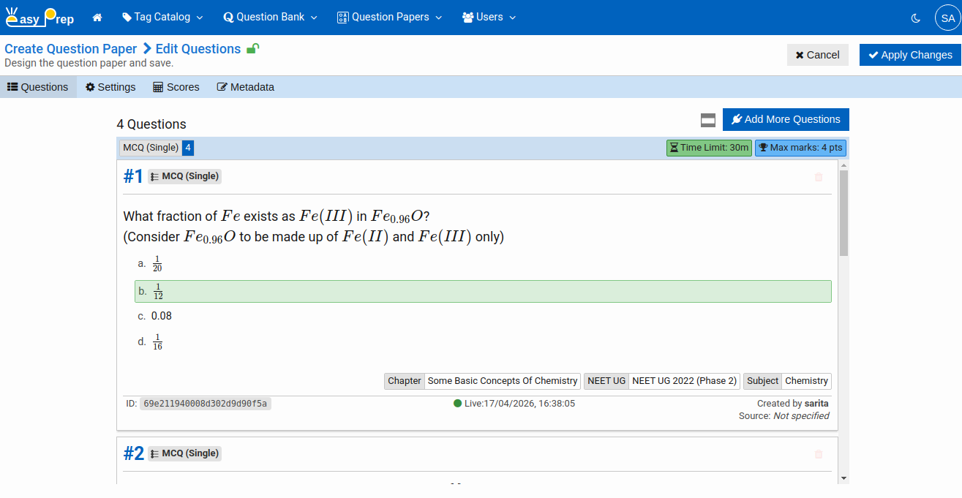Expand the Question Papers menu
The height and width of the screenshot is (498, 962).
pos(389,18)
